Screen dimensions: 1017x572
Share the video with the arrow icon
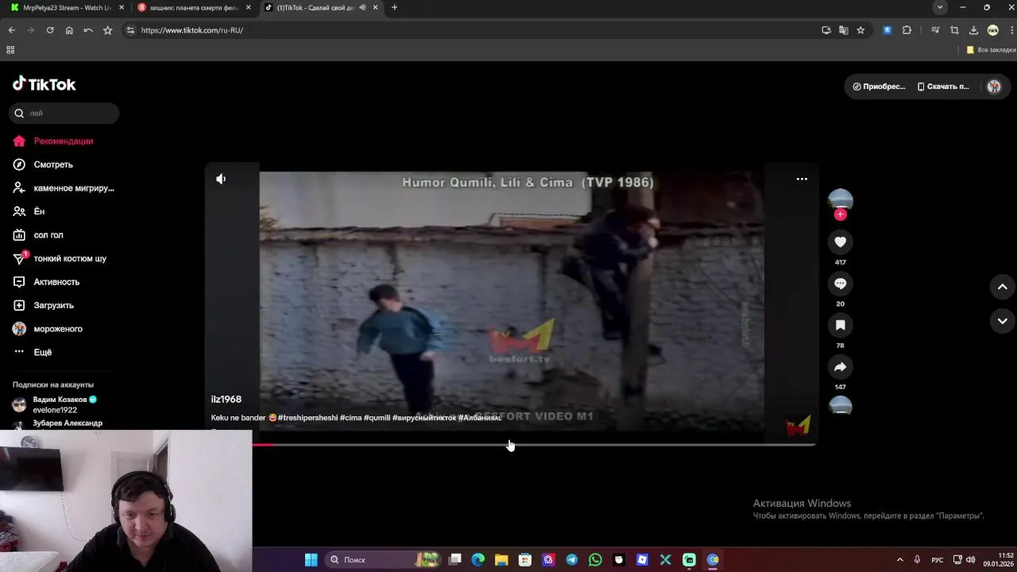pos(840,367)
